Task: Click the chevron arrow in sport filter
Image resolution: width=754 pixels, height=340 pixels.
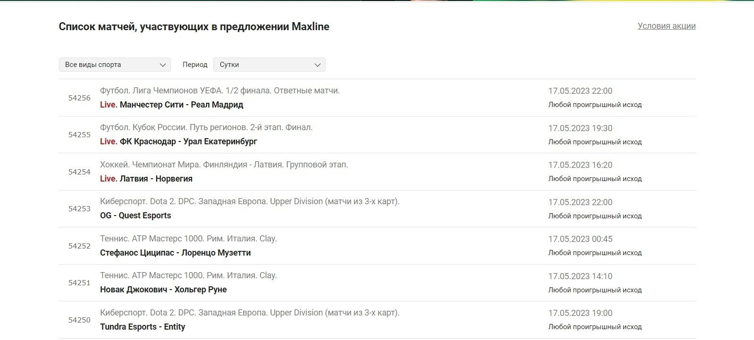Action: pyautogui.click(x=163, y=65)
